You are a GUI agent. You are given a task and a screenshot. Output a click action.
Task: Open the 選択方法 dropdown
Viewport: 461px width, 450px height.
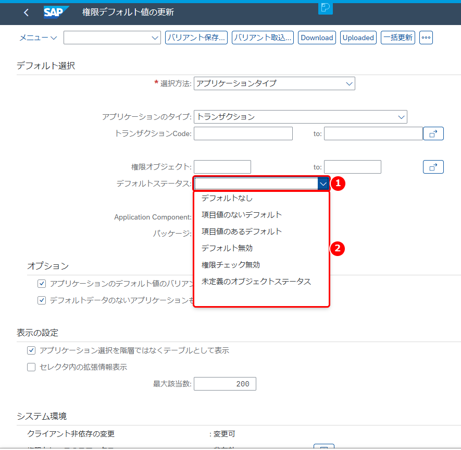click(349, 83)
